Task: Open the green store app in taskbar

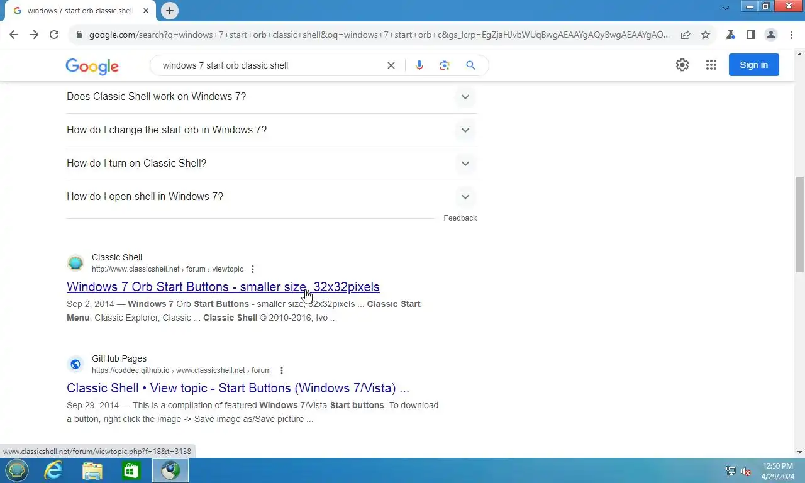Action: (x=131, y=470)
